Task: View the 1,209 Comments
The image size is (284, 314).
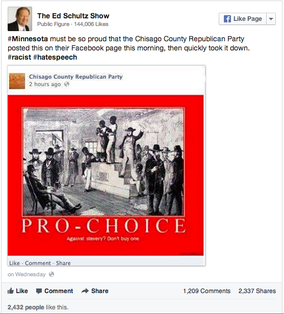Action: coord(206,291)
